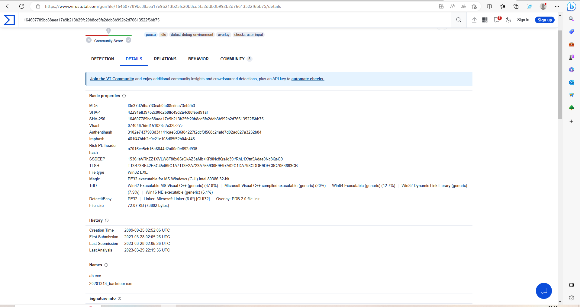Open the Edge settings and more menu
Image resolution: width=580 pixels, height=307 pixels.
[557, 6]
